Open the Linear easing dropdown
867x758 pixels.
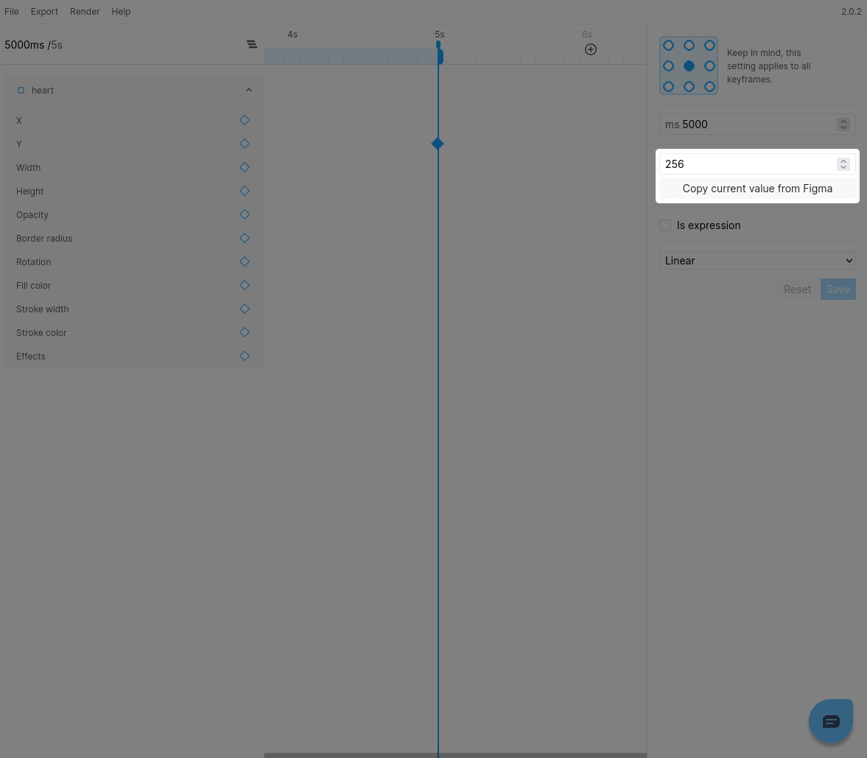757,261
